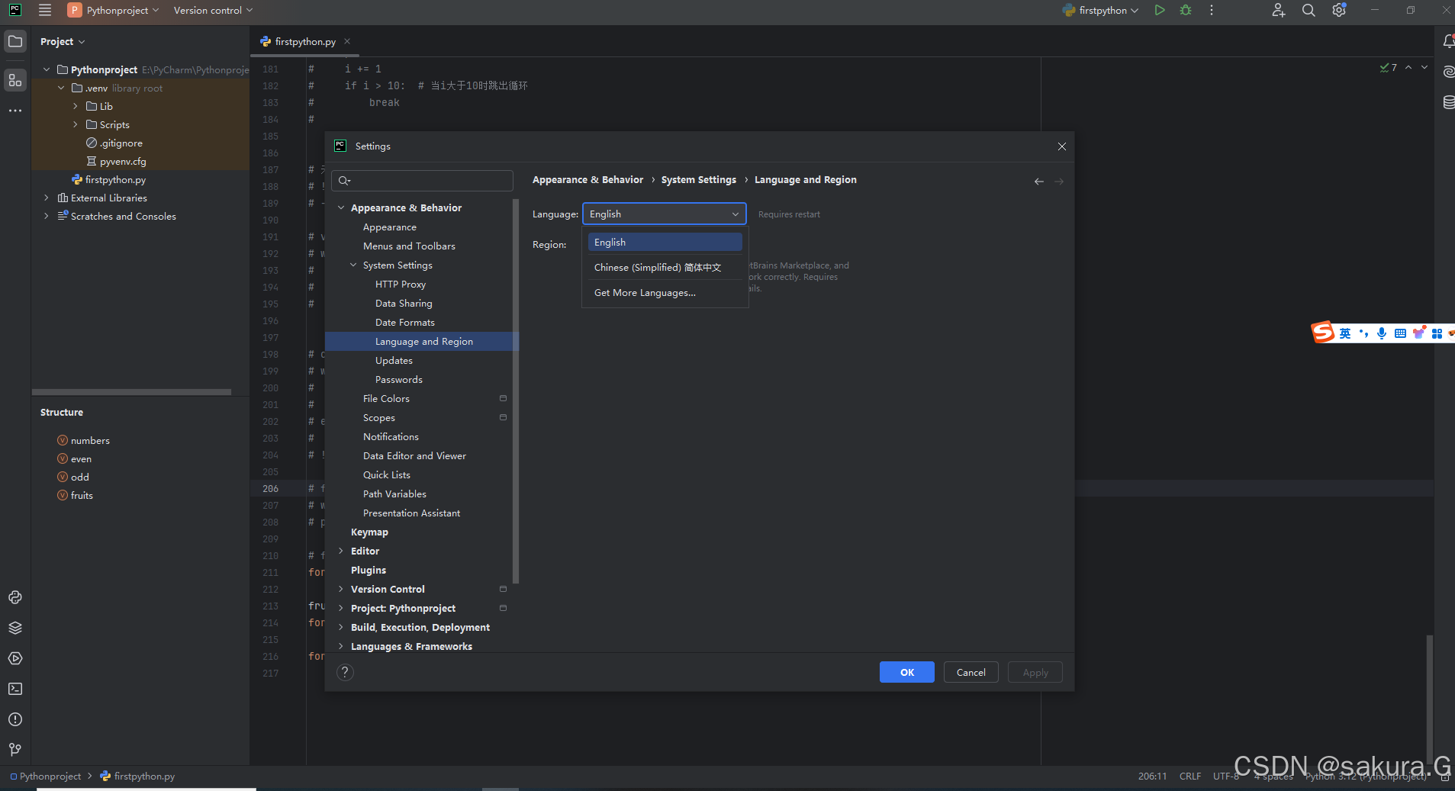The width and height of the screenshot is (1455, 791).
Task: Open the Python Console tool window
Action: (15, 597)
